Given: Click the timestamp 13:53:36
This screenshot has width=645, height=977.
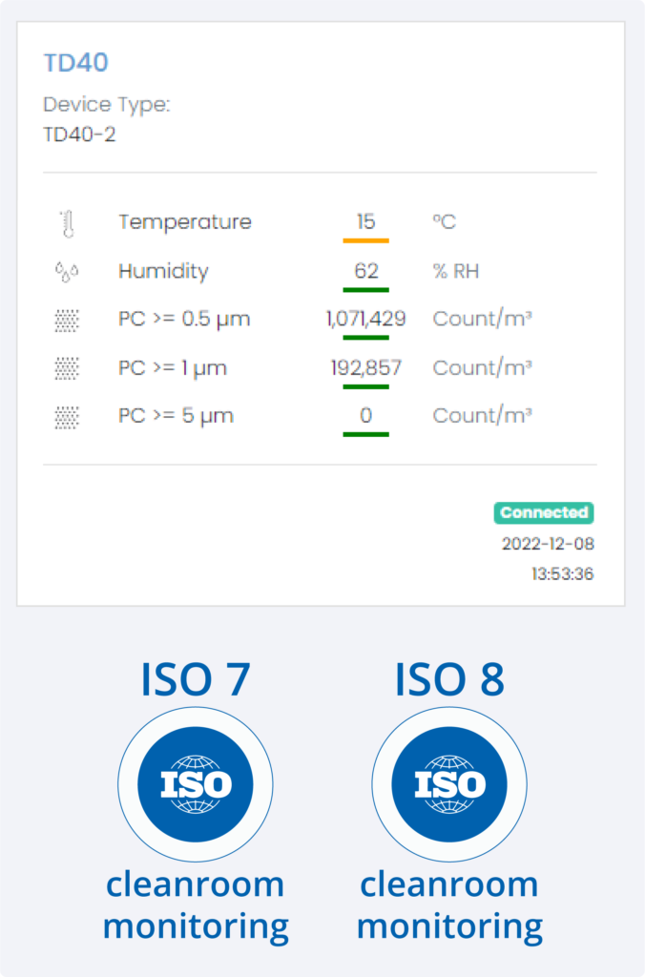Looking at the screenshot, I should [562, 573].
